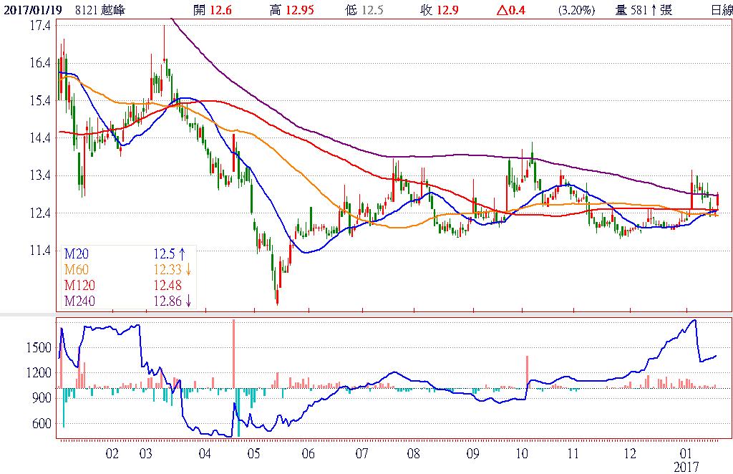Select the M120 moving average legend label
The height and width of the screenshot is (474, 733).
(x=79, y=285)
